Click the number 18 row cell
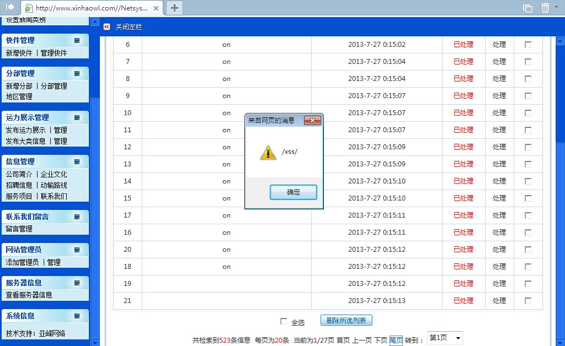This screenshot has width=565, height=346. point(127,267)
